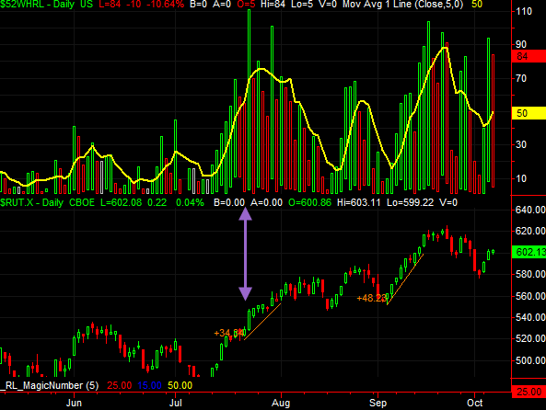Select the red 84 price label
546x410 pixels.
[529, 56]
